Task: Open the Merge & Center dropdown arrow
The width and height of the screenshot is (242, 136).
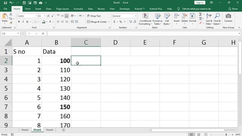Action: click(x=109, y=22)
